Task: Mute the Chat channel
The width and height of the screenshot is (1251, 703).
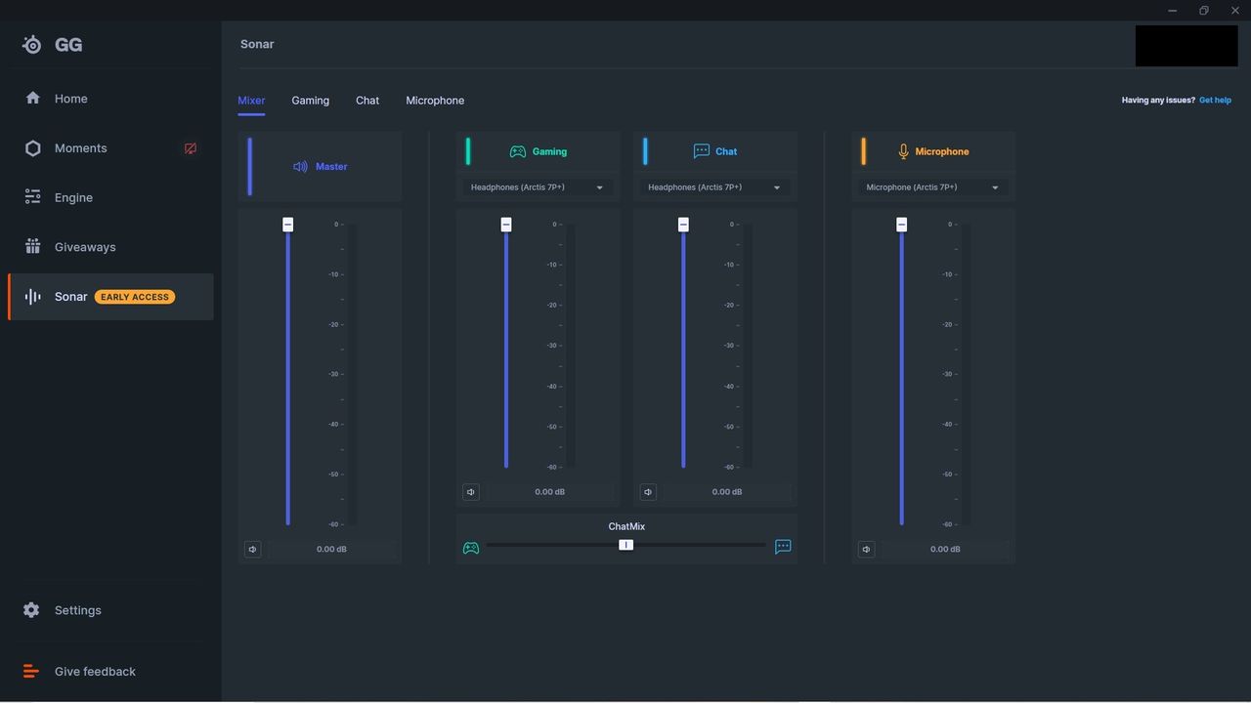Action: tap(648, 492)
